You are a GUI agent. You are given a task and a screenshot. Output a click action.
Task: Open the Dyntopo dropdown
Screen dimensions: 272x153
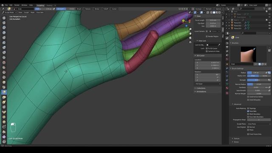(199, 9)
